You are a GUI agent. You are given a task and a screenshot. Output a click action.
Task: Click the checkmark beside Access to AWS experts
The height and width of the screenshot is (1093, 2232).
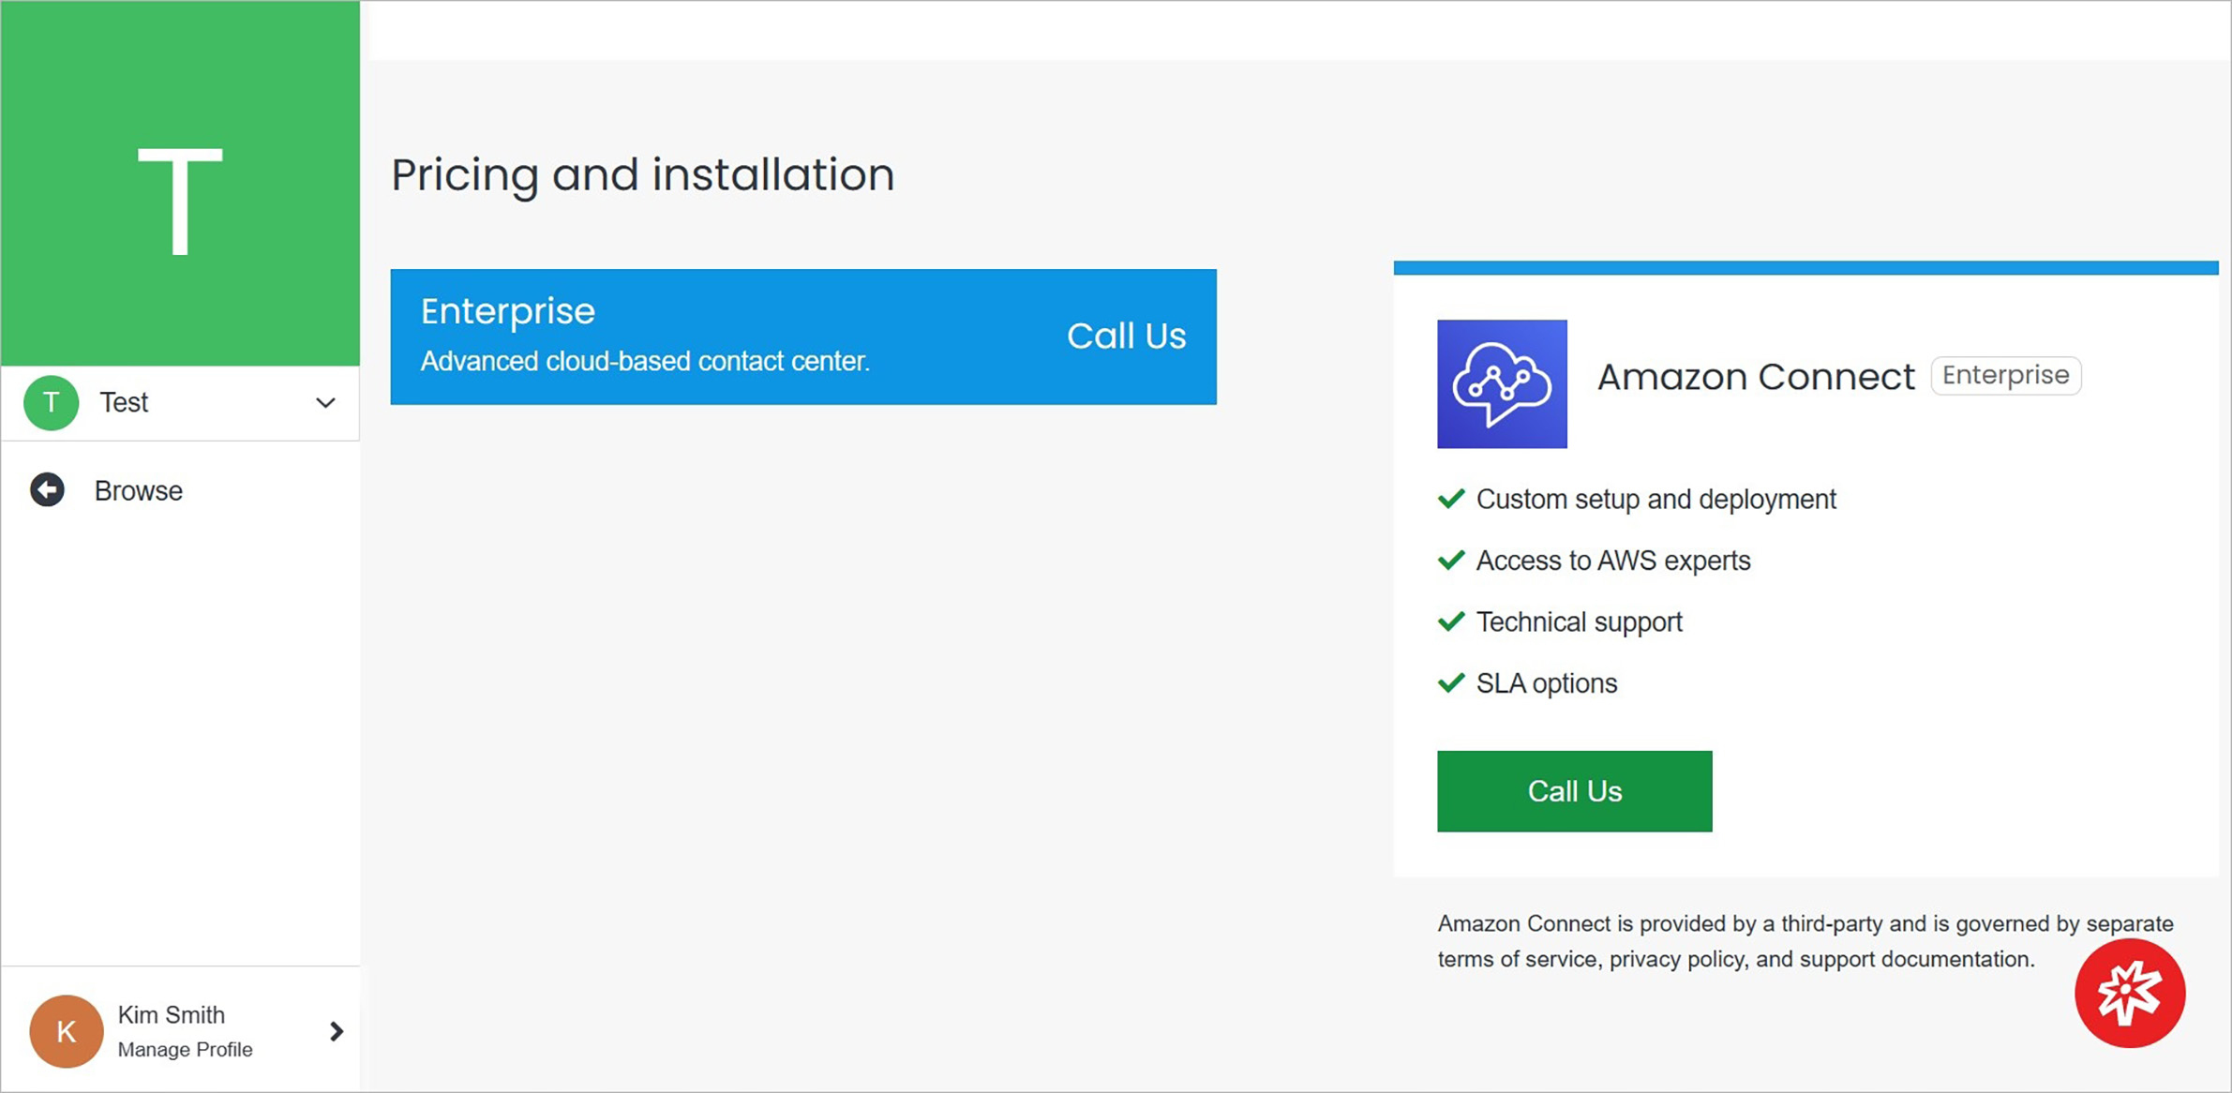(1451, 561)
